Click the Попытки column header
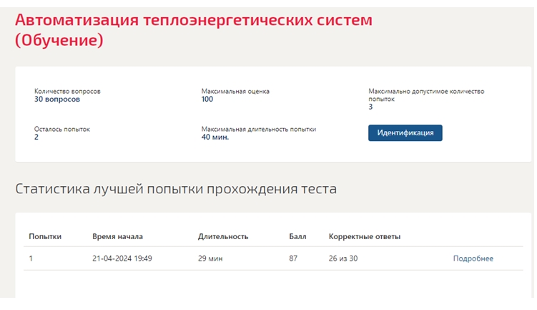This screenshot has height=310, width=537. [45, 236]
